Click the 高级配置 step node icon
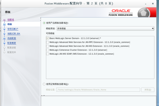 point(4,38)
